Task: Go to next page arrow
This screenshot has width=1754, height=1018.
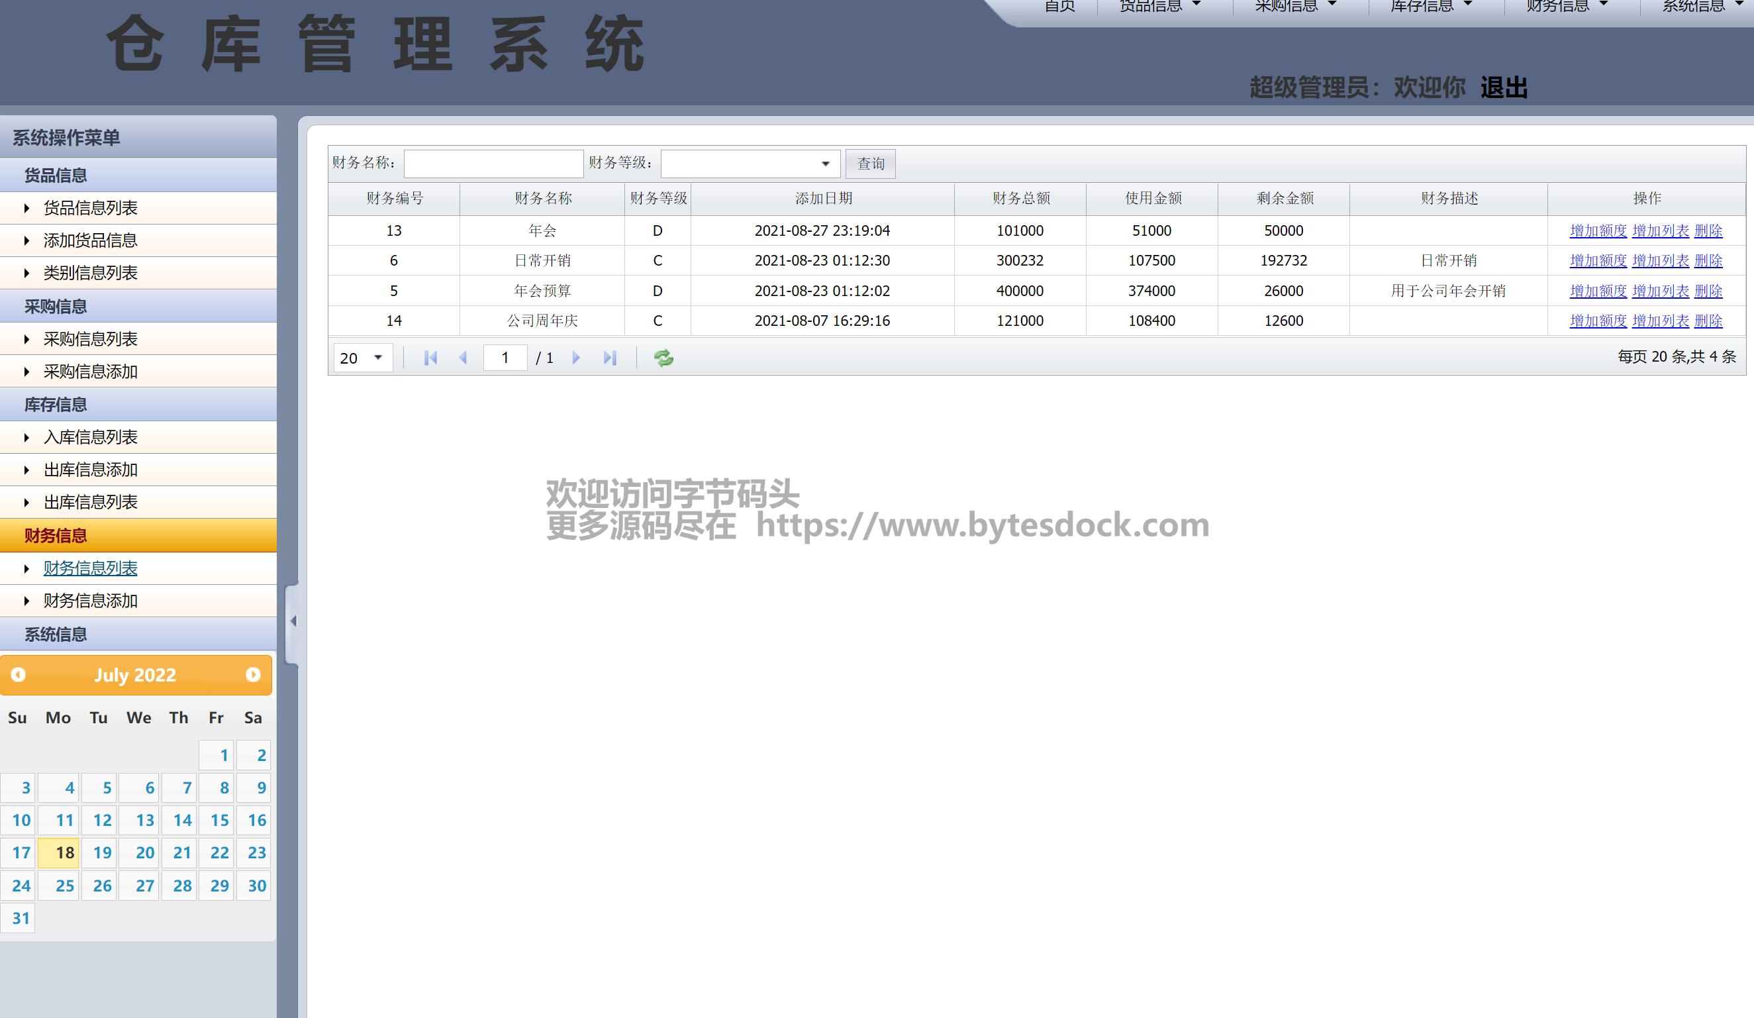Action: 575,358
